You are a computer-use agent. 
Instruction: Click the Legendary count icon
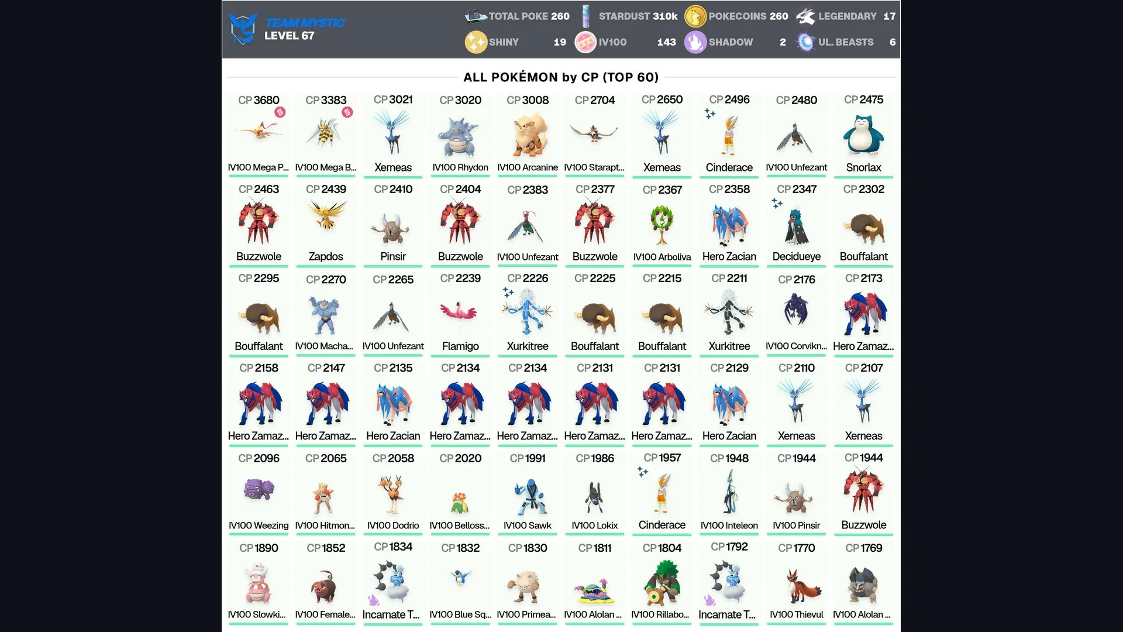(805, 16)
